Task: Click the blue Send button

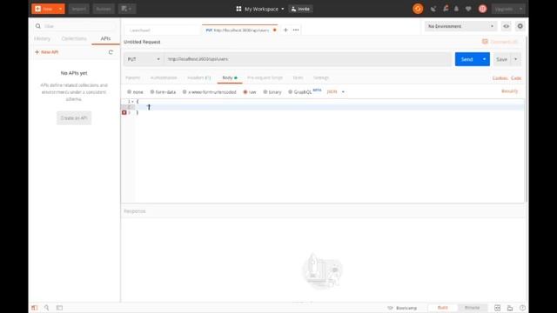Action: pos(466,59)
